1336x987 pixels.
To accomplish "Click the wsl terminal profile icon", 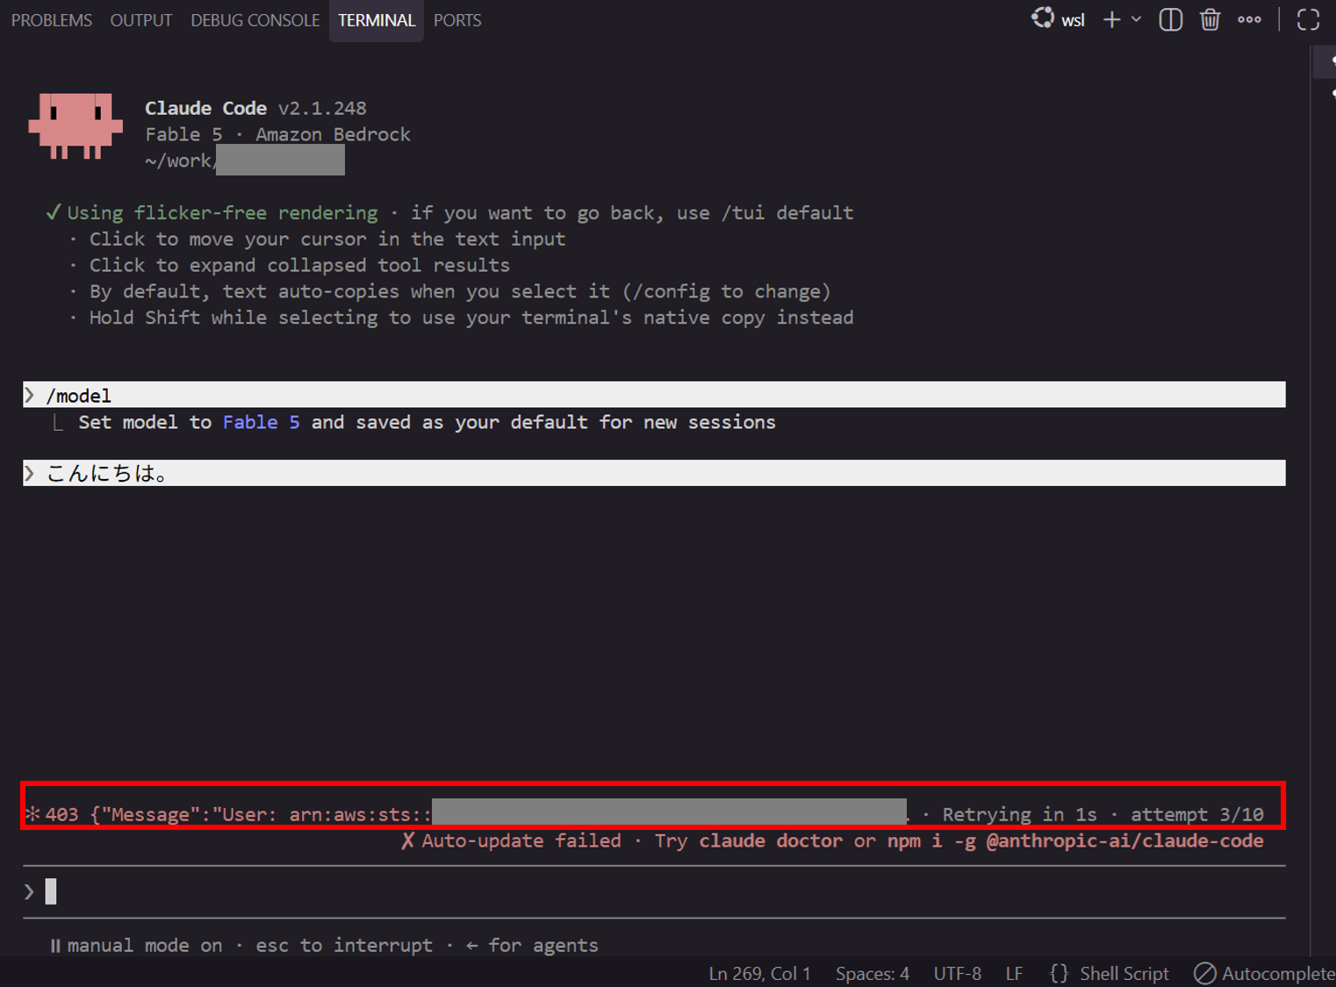I will [x=1043, y=18].
